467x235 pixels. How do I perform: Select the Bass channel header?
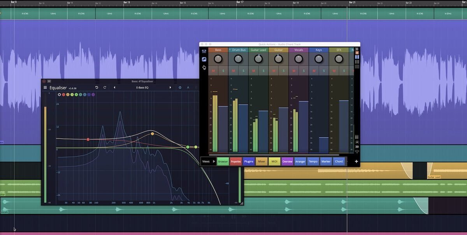218,50
